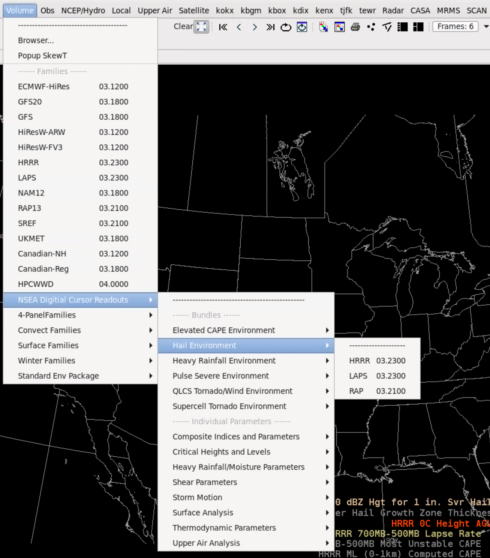Open the Volume menu
The height and width of the screenshot is (558, 490).
20,11
